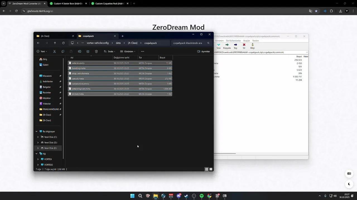The width and height of the screenshot is (357, 200).
Task: Click Bilgi info button in 7-Zip window
Action: tap(252, 46)
